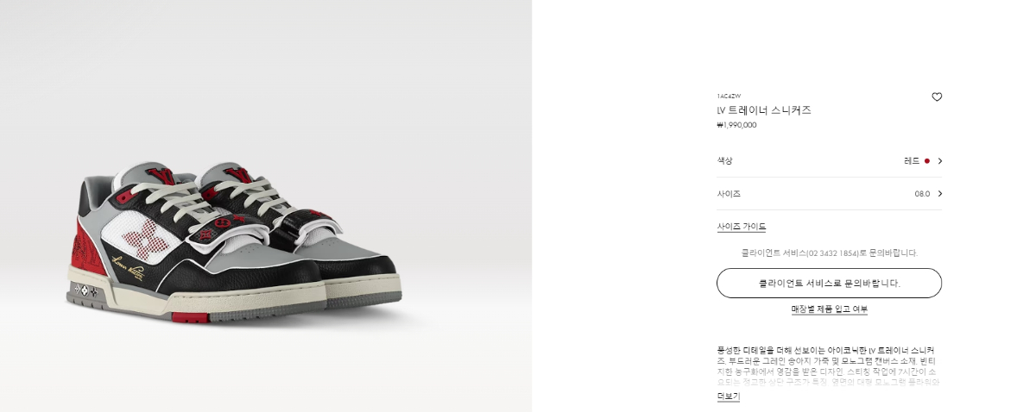Screen dimensions: 1036x412
Task: Select the red color dot swatch
Action: (x=927, y=161)
